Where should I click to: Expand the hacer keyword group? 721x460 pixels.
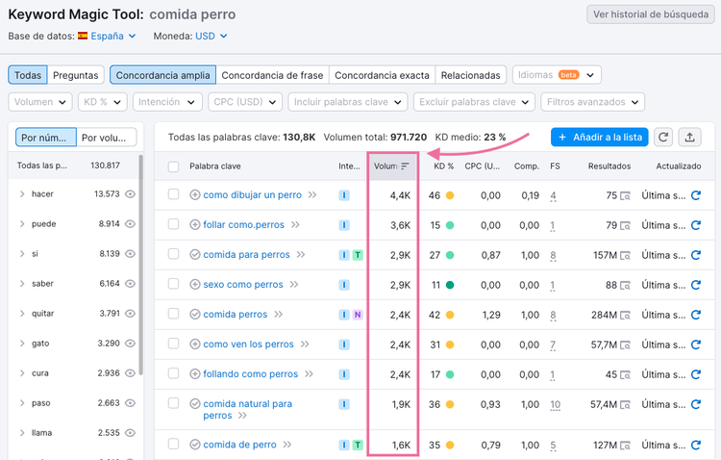click(x=22, y=193)
